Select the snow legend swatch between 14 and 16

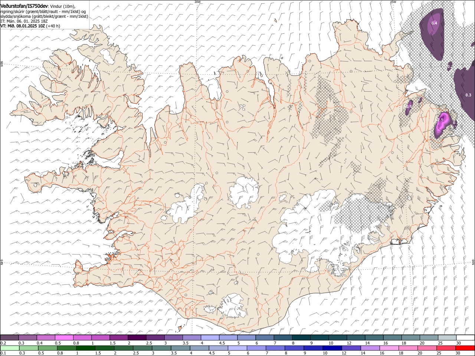374,337
